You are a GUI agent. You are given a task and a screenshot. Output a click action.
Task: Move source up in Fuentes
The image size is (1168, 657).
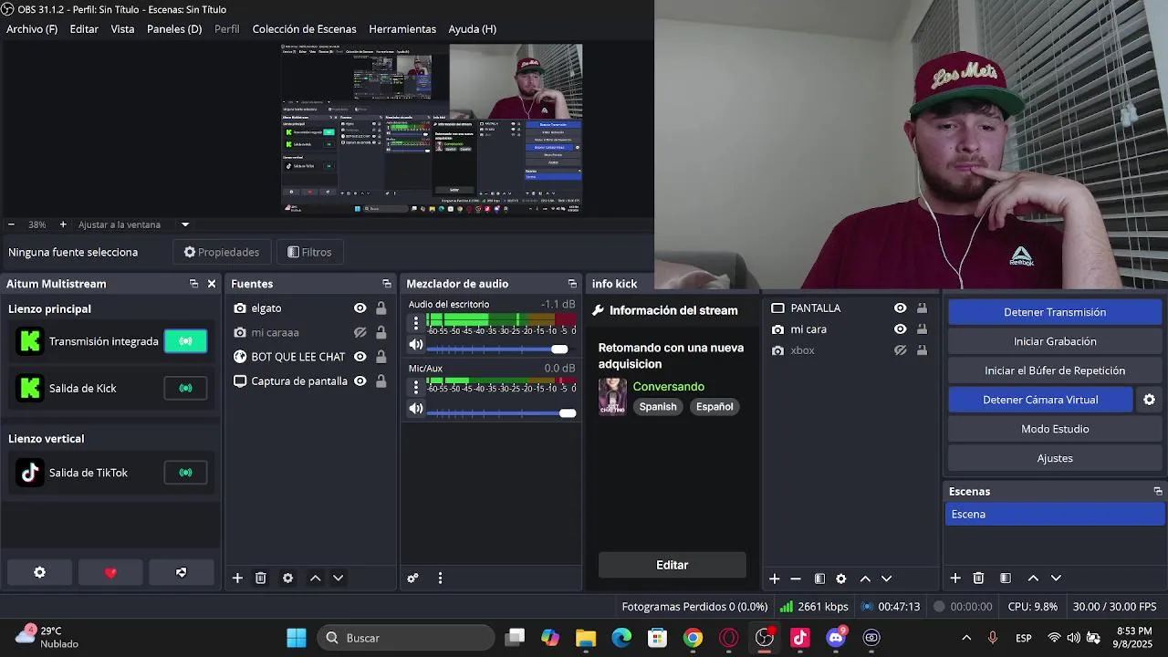(315, 578)
